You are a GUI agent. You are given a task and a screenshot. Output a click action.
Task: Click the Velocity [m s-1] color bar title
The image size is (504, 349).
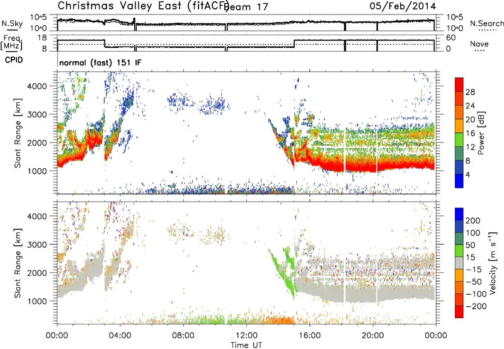coord(493,263)
